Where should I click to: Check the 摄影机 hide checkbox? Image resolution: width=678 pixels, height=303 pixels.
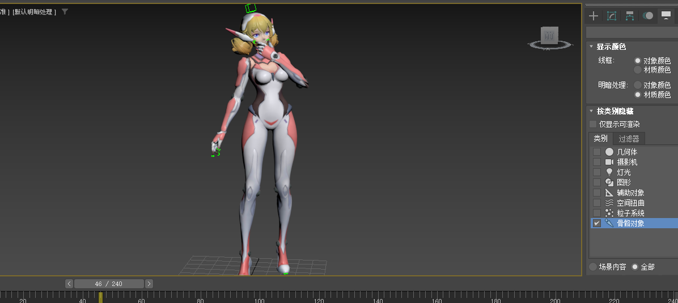pos(597,162)
